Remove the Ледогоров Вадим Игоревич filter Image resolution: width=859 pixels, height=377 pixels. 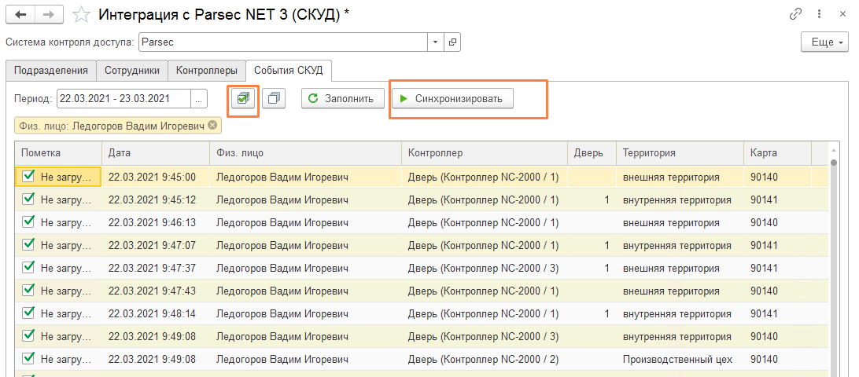pos(212,125)
